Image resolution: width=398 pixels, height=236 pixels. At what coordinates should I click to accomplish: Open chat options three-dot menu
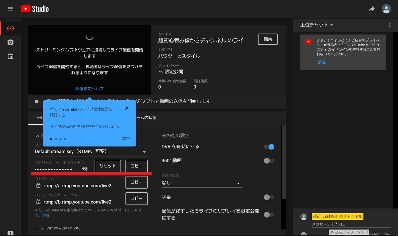pos(390,25)
